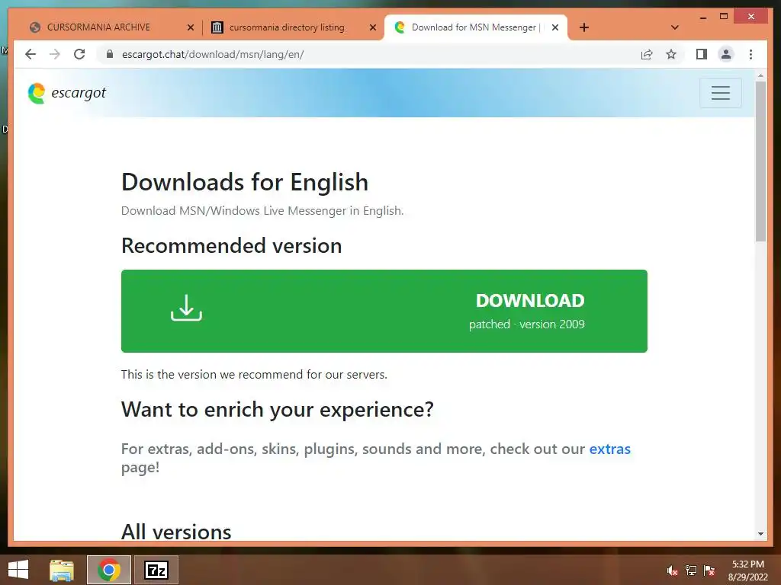
Task: Click the scrollbar up arrow
Action: (x=760, y=75)
